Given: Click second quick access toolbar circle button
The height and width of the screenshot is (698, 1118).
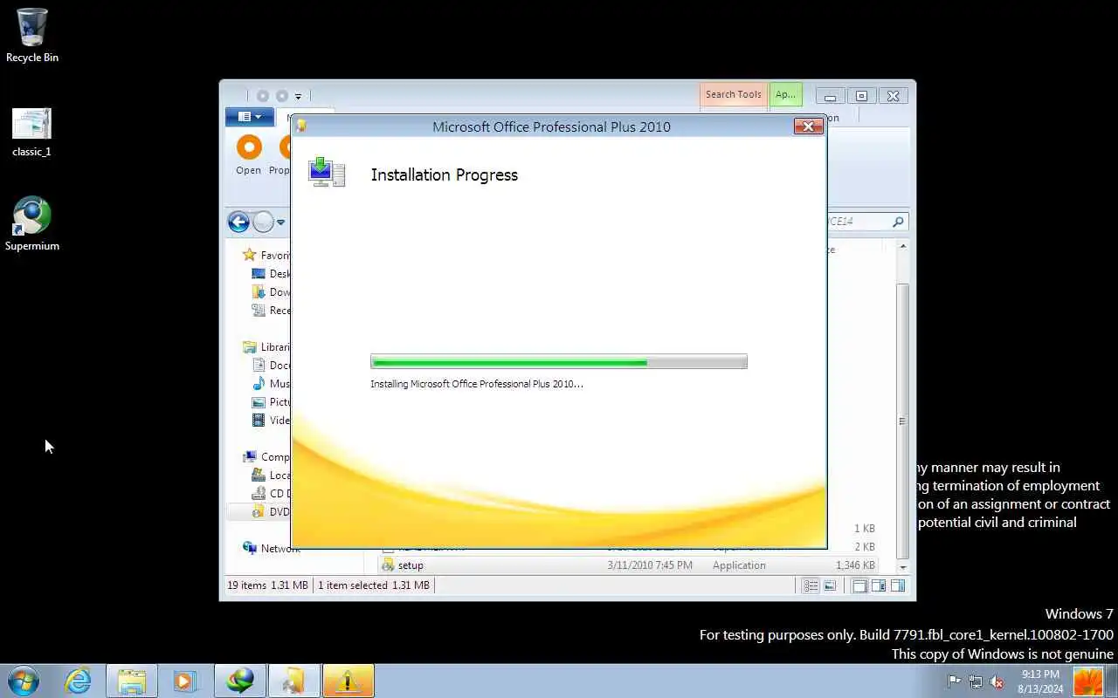Looking at the screenshot, I should pos(281,96).
